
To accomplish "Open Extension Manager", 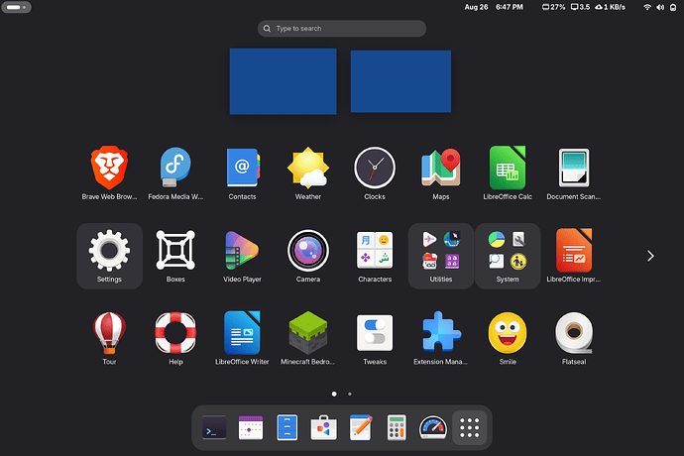I will click(x=441, y=339).
